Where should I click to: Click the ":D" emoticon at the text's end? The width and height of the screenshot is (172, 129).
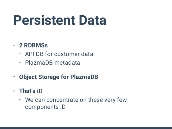point(63,107)
